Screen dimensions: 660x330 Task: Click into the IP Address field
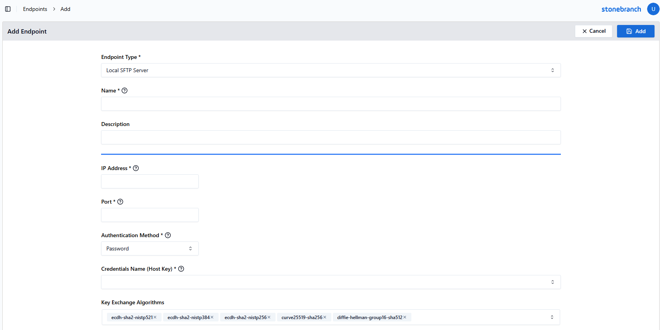(x=149, y=181)
